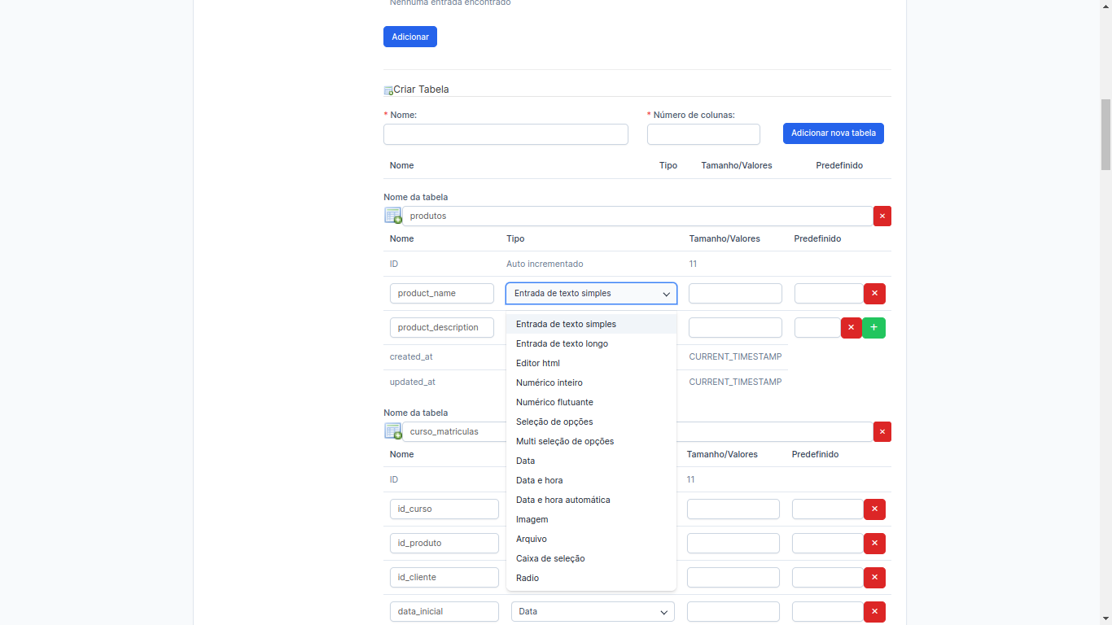
Task: Add a column using the green plus icon
Action: click(874, 327)
